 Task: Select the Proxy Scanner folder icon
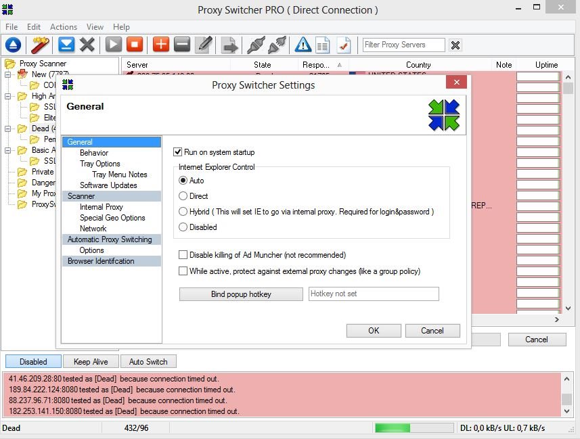click(x=10, y=64)
